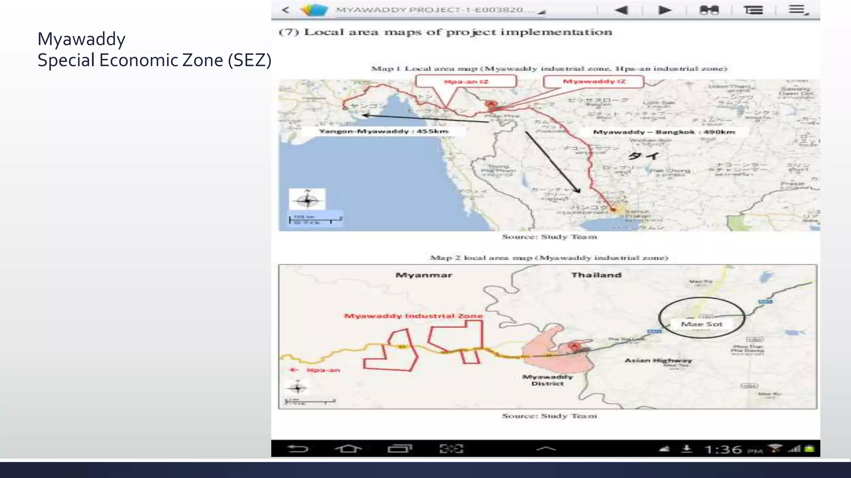Tap the Wi-Fi status icon
851x478 pixels.
tap(774, 449)
